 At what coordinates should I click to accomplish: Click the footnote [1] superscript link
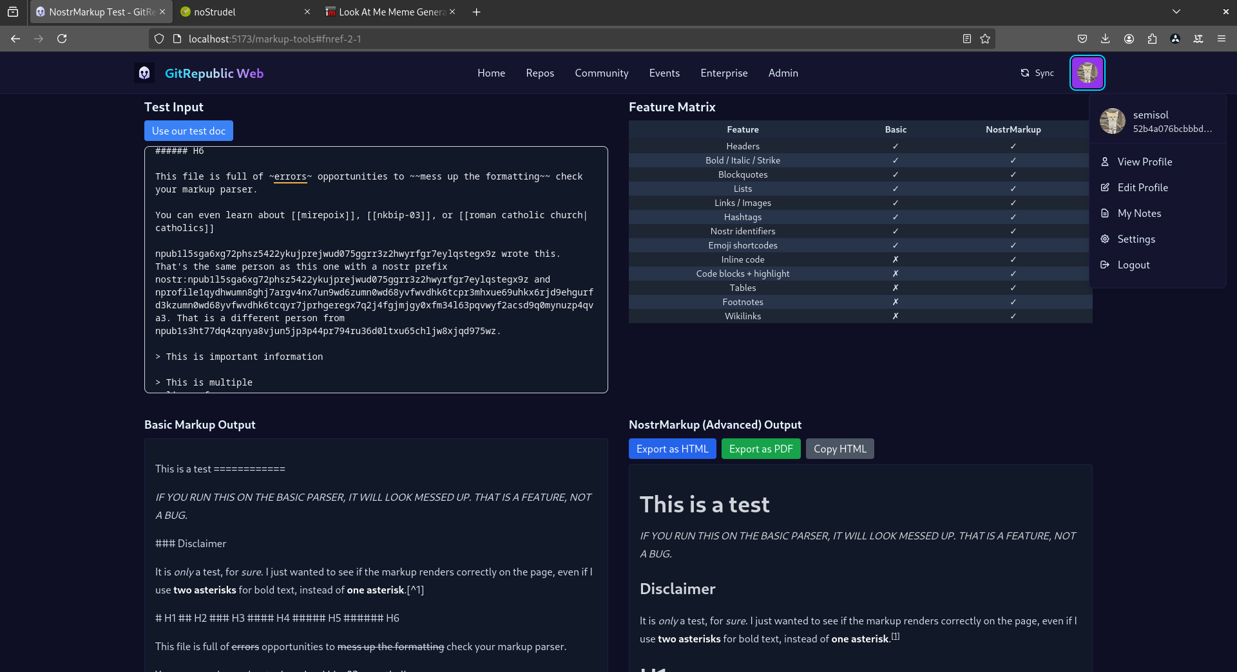pyautogui.click(x=896, y=636)
